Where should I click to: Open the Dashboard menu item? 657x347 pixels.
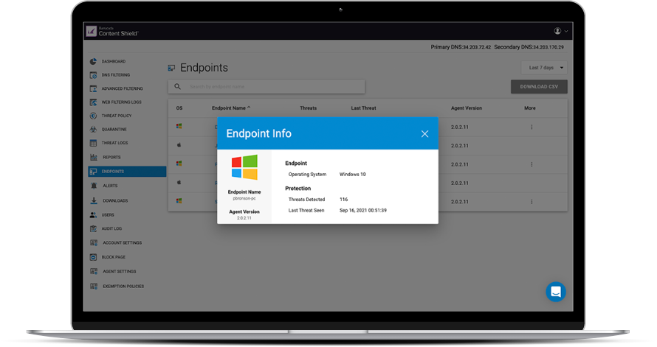click(x=113, y=61)
